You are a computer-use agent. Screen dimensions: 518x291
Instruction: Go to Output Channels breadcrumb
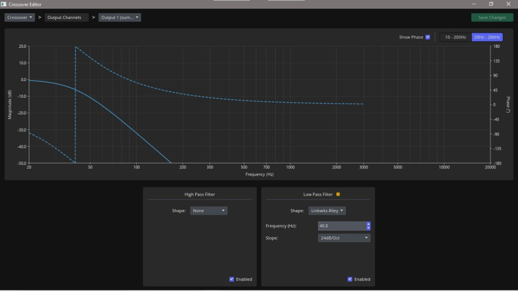coord(66,17)
